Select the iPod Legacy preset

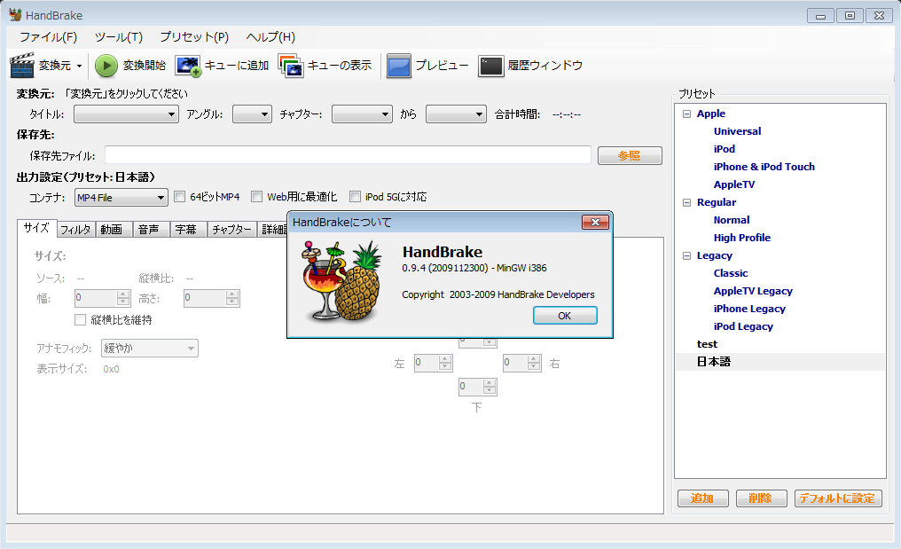[x=743, y=326]
